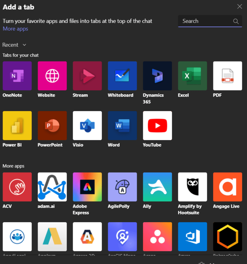The height and width of the screenshot is (264, 247).
Task: Click the 'Add a tab' dialog title
Action: [x=19, y=7]
